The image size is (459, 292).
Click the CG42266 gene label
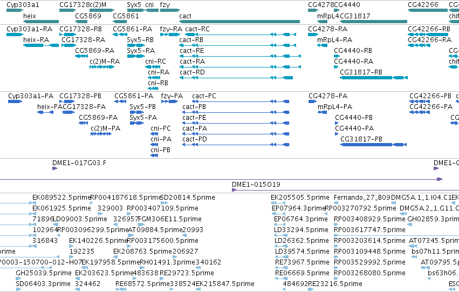[x=423, y=5]
